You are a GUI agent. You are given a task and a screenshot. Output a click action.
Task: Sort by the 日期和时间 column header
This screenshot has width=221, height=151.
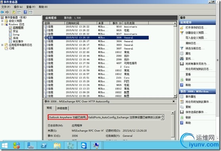(81, 23)
